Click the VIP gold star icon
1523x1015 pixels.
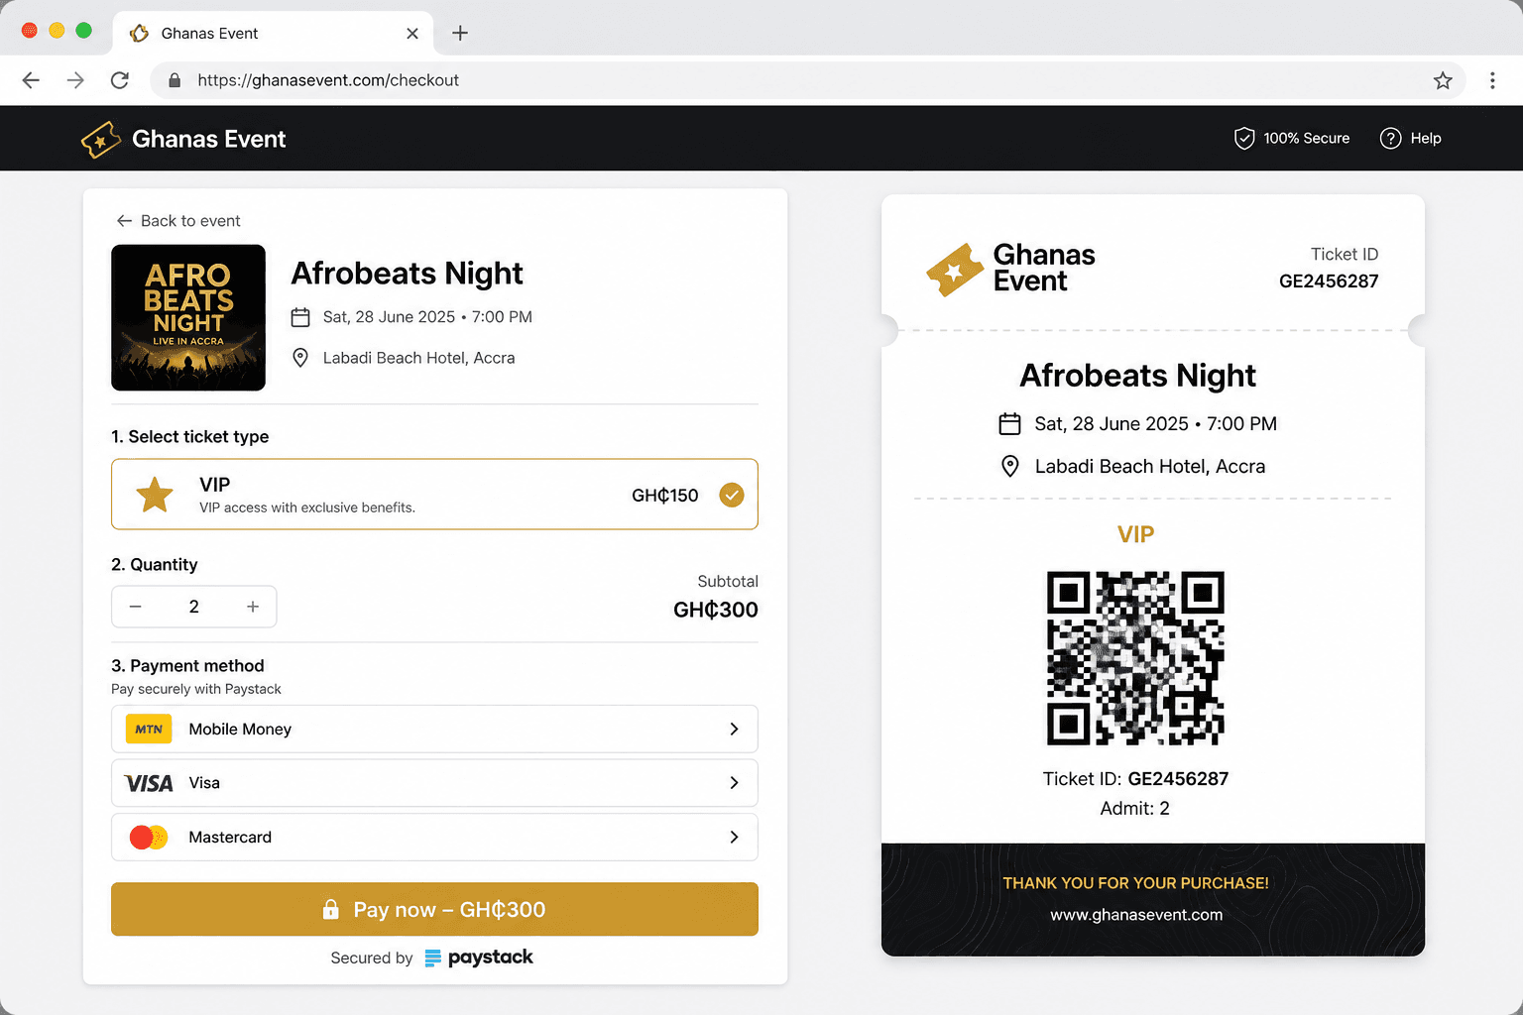(x=155, y=494)
